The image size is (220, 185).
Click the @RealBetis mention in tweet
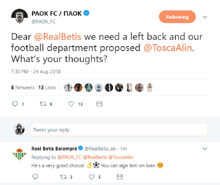[x=57, y=37]
